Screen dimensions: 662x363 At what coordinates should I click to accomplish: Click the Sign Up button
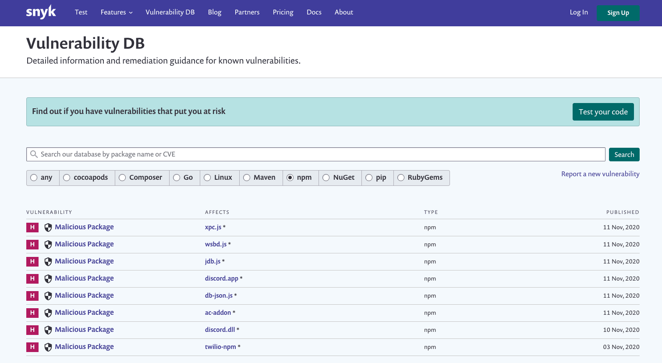pyautogui.click(x=618, y=13)
